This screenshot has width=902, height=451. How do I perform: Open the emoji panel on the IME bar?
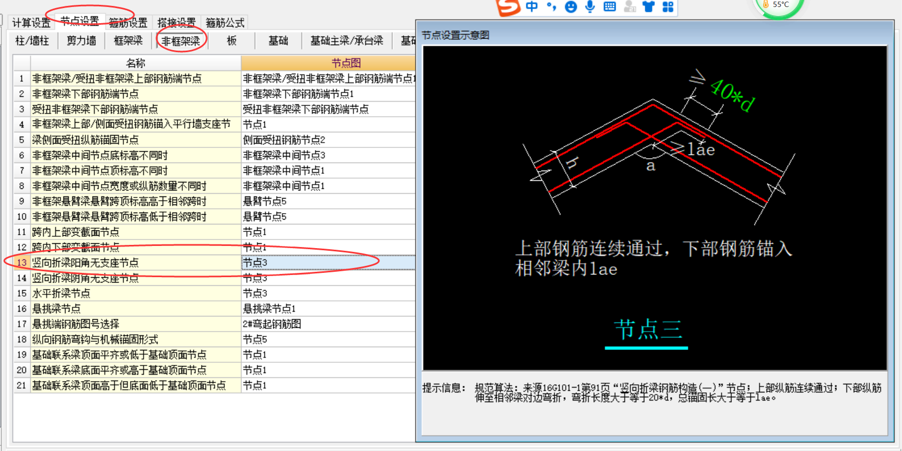[x=571, y=6]
